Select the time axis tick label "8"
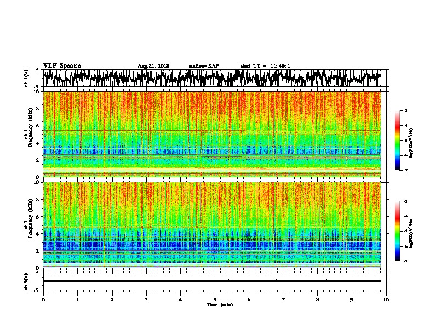The image size is (435, 336). pyautogui.click(x=317, y=300)
